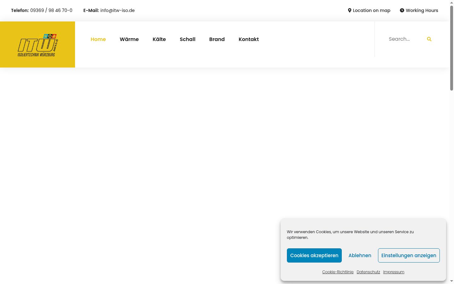The width and height of the screenshot is (454, 284).
Task: Click the 'E-Mail:' label
Action: pyautogui.click(x=91, y=10)
